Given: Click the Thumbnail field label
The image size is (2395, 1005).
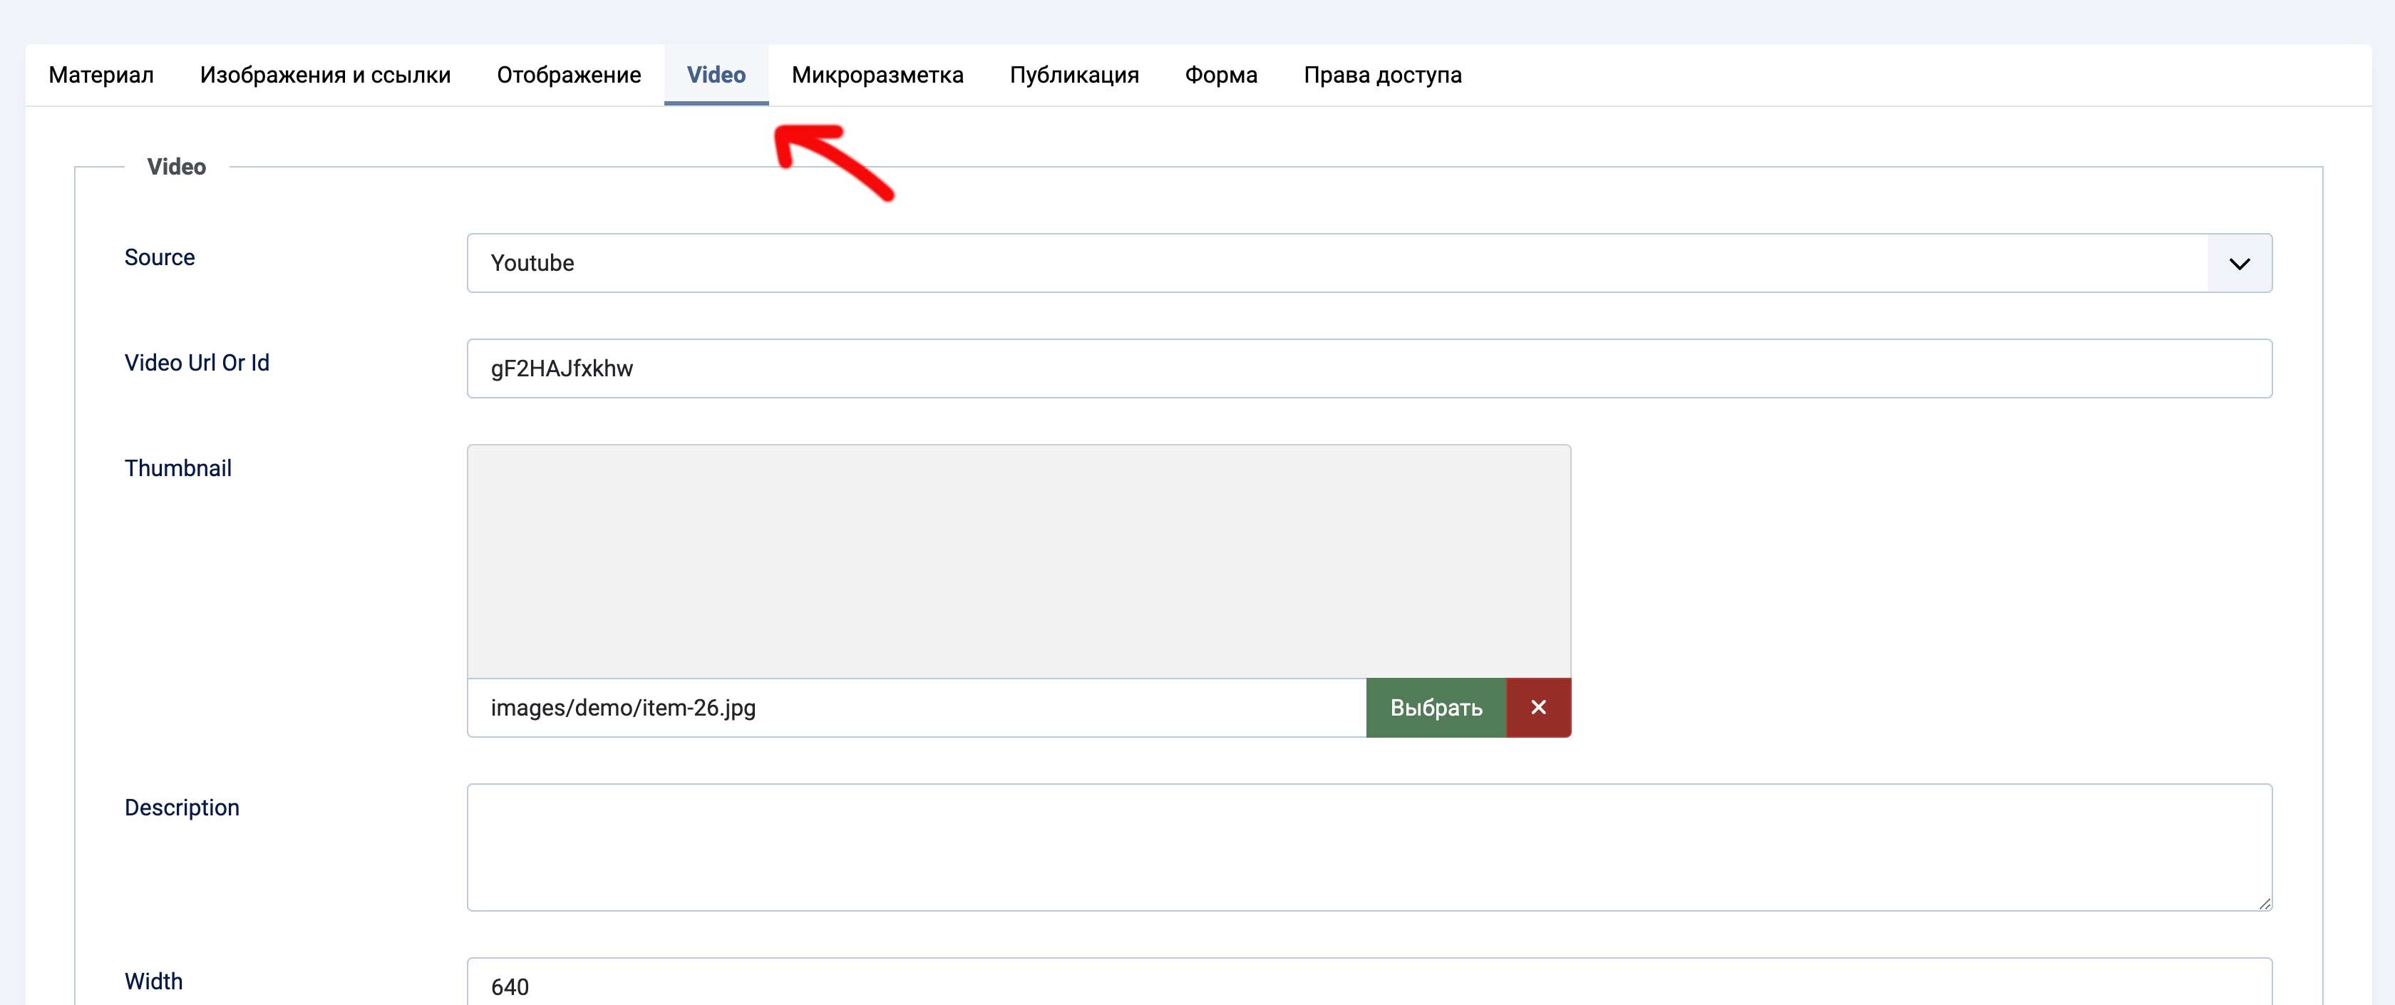Looking at the screenshot, I should coord(177,468).
